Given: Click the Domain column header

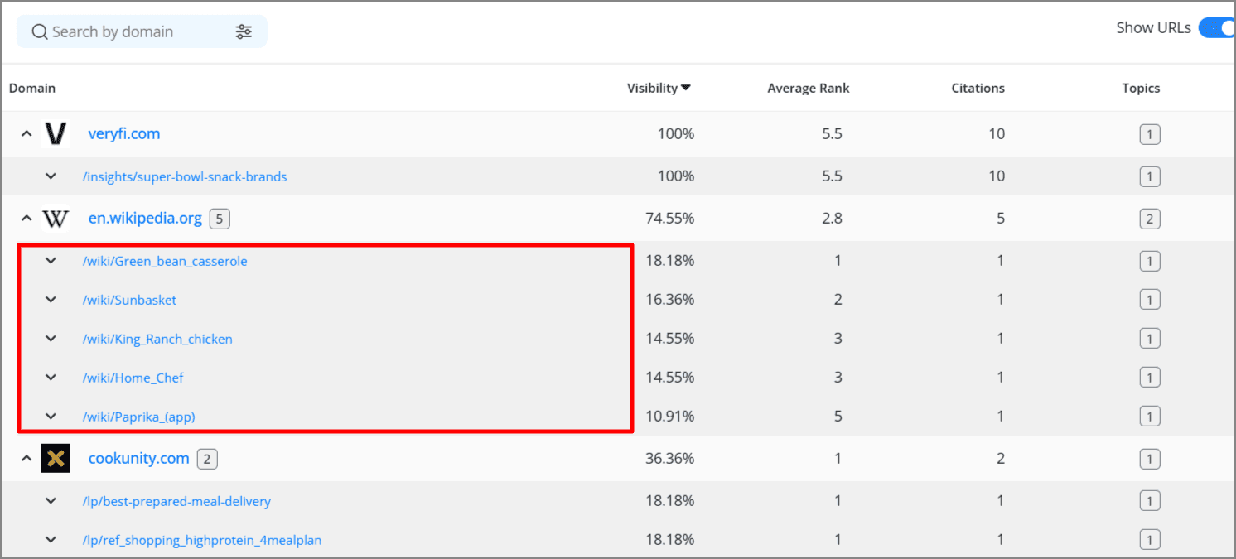Looking at the screenshot, I should (32, 88).
